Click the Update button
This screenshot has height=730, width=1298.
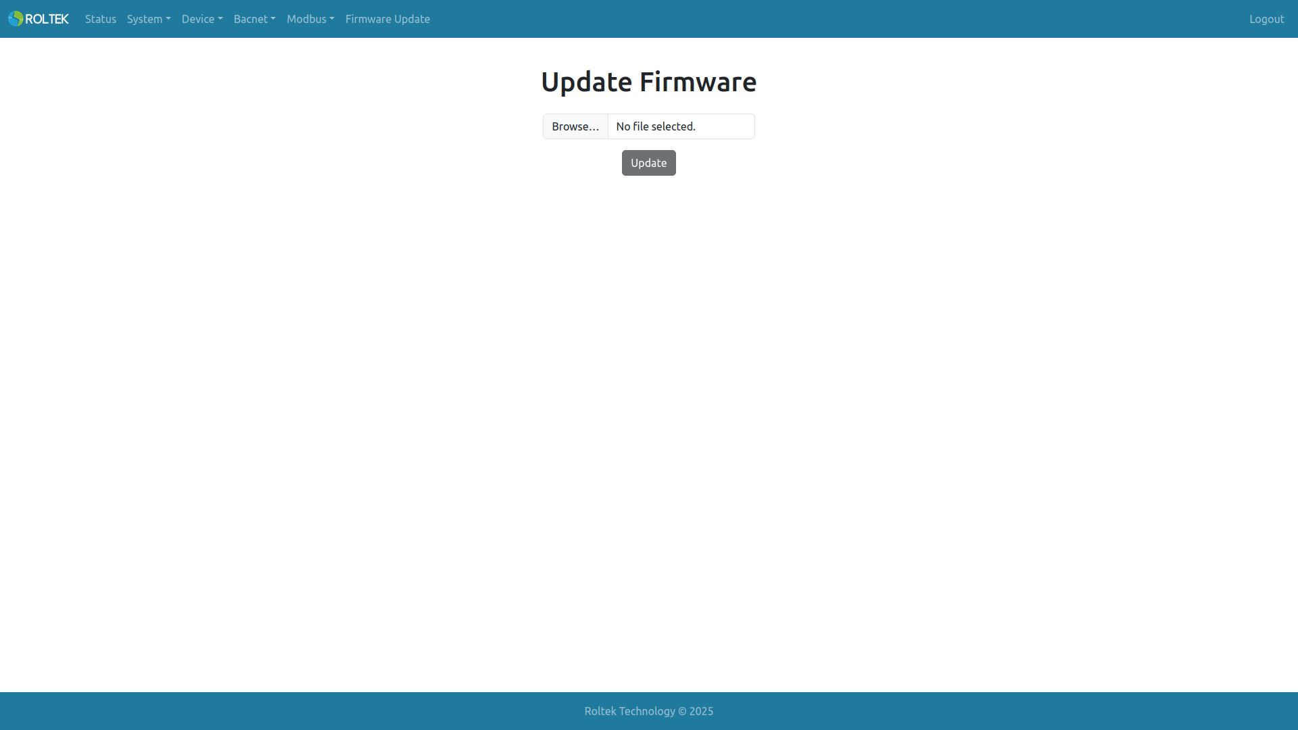(649, 163)
